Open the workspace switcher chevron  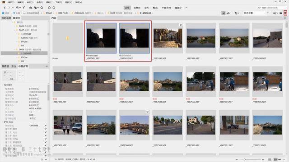point(186,8)
